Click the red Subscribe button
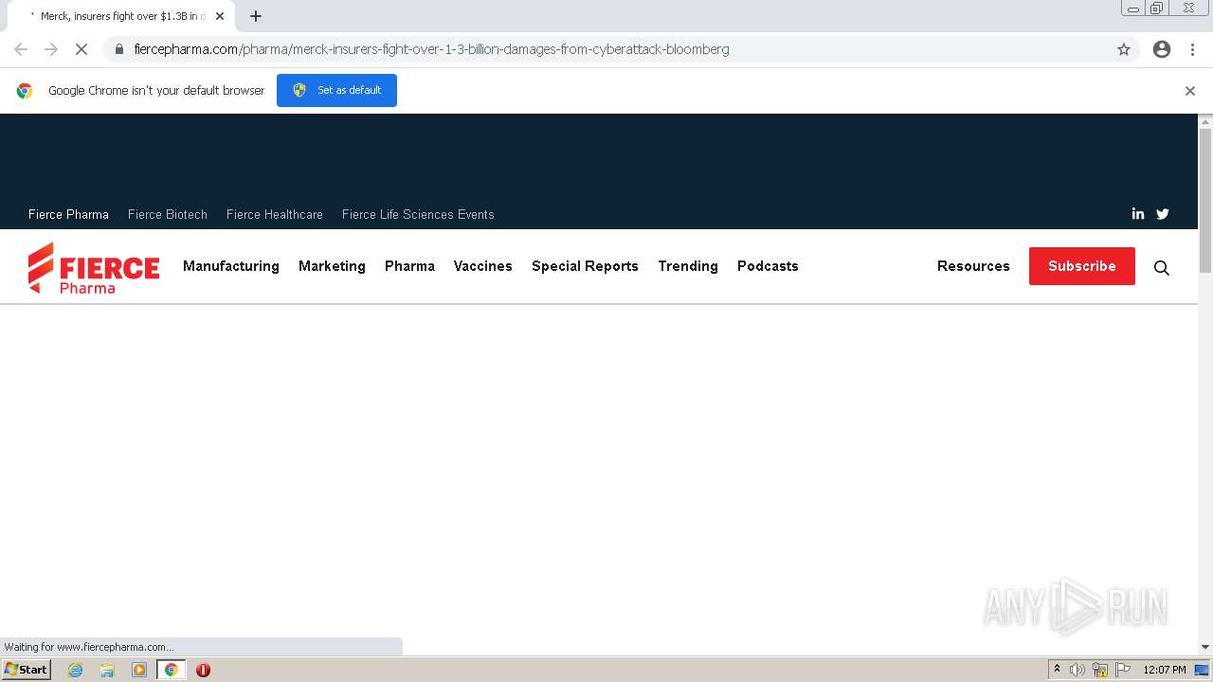1213x682 pixels. [1082, 266]
